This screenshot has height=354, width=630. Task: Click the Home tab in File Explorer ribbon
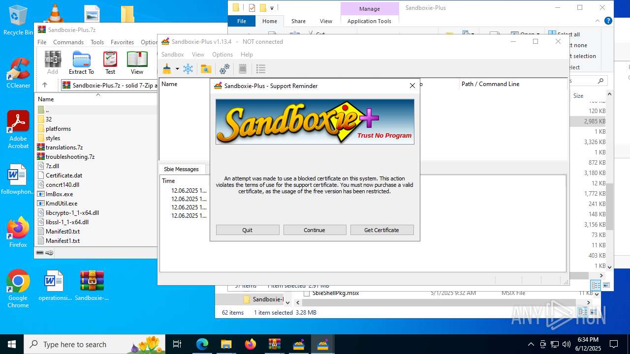(270, 21)
